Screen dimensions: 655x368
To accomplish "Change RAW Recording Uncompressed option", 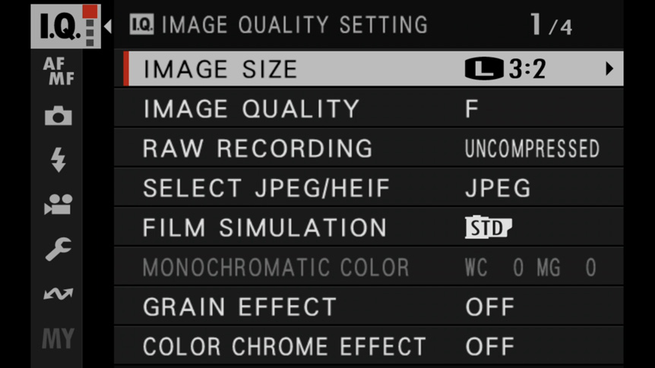I will pyautogui.click(x=532, y=149).
